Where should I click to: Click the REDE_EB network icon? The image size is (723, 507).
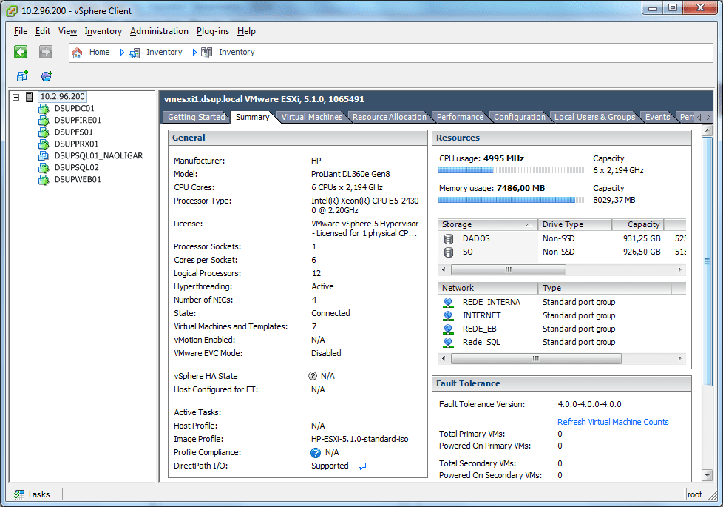448,329
